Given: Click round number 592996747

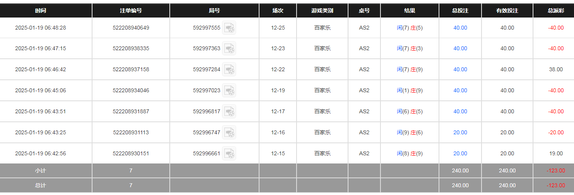Looking at the screenshot, I should (206, 132).
